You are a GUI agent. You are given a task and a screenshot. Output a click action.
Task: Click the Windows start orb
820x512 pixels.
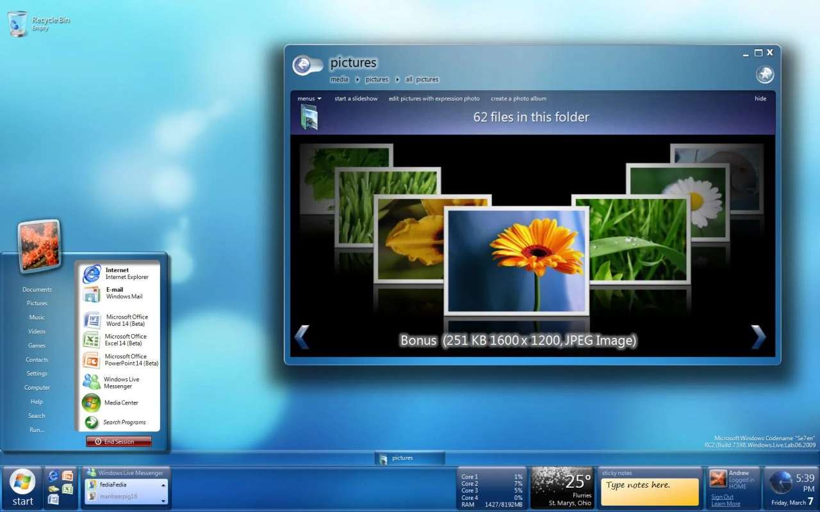pos(22,481)
